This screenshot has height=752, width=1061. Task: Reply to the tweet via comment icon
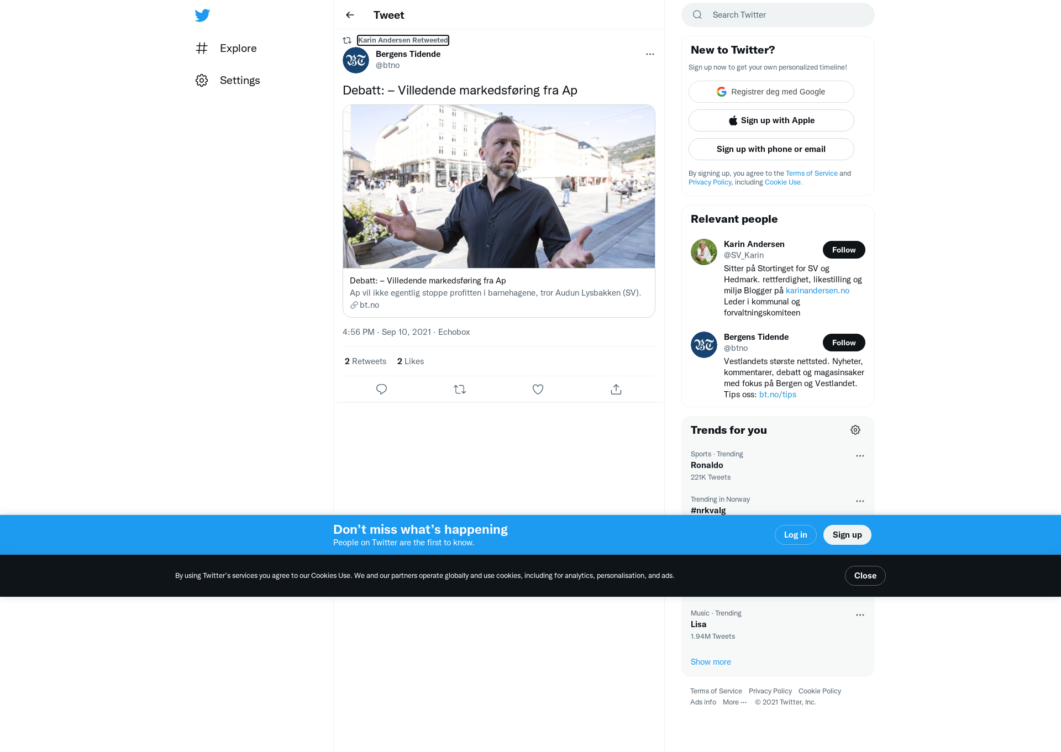[381, 390]
